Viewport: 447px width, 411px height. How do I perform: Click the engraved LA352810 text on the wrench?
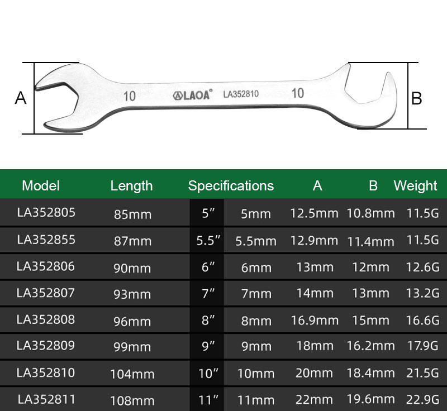pos(240,94)
